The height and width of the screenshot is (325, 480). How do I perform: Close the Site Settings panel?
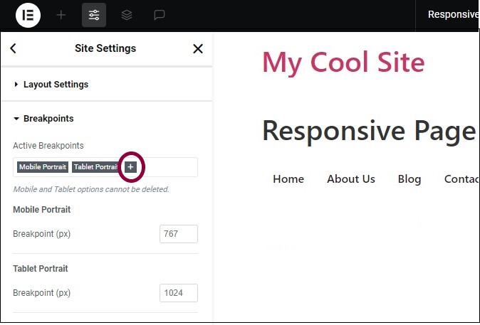coord(198,48)
